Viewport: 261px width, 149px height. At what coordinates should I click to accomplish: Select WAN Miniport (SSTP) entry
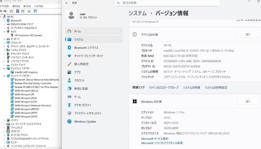(x=26, y=117)
